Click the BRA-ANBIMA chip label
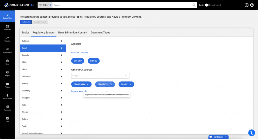 79,84
